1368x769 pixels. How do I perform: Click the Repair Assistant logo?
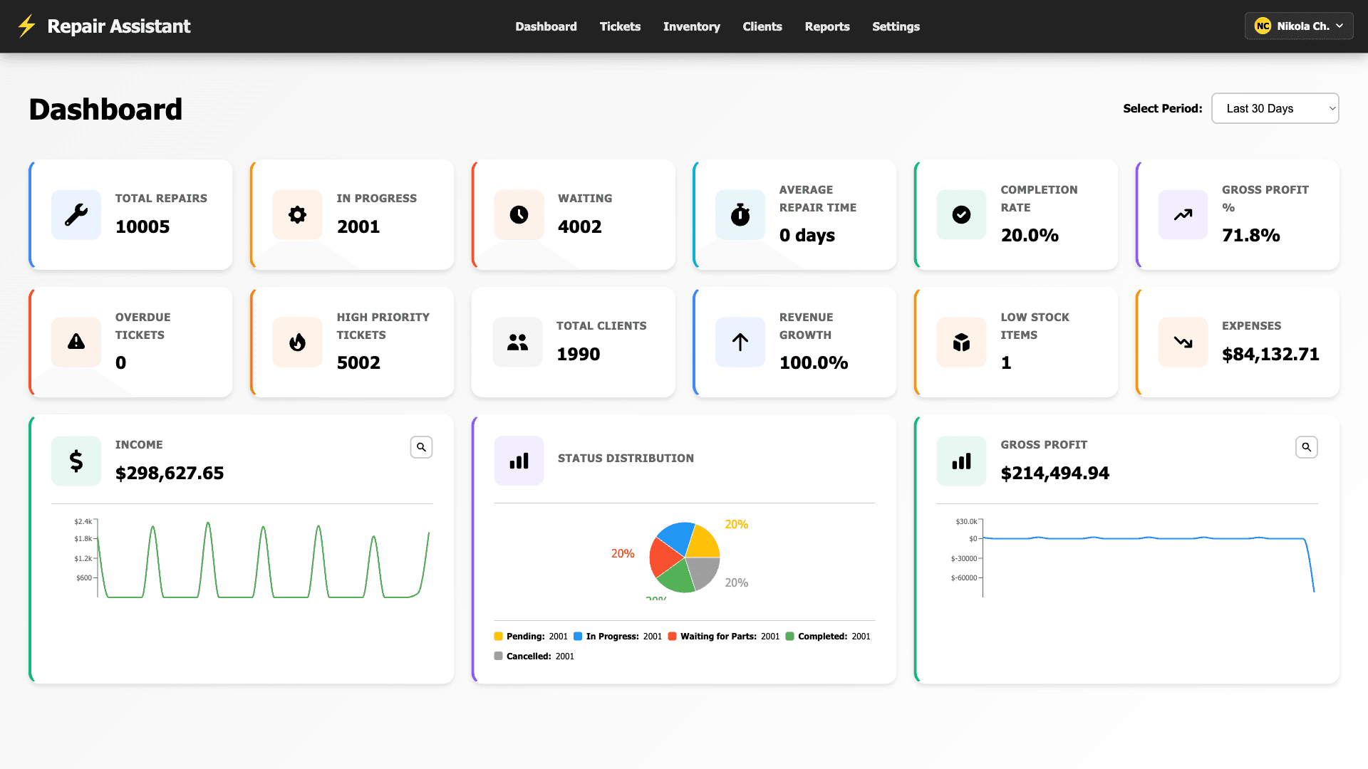103,26
